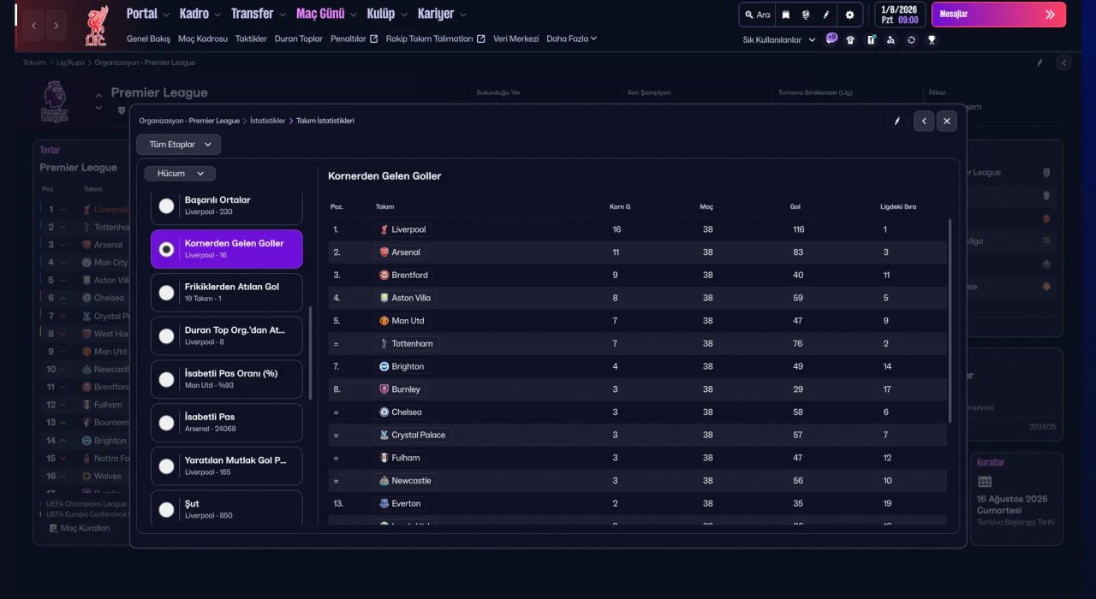Click the pencil edit icon in top bar
The height and width of the screenshot is (599, 1096).
tap(826, 15)
